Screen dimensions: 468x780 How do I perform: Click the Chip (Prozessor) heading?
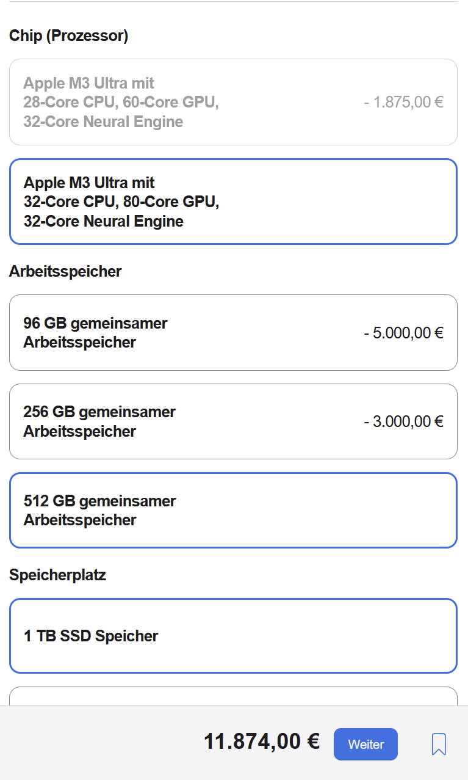[x=68, y=35]
